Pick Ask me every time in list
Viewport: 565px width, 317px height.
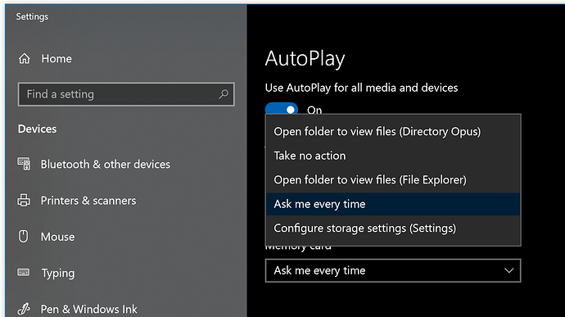pos(393,204)
